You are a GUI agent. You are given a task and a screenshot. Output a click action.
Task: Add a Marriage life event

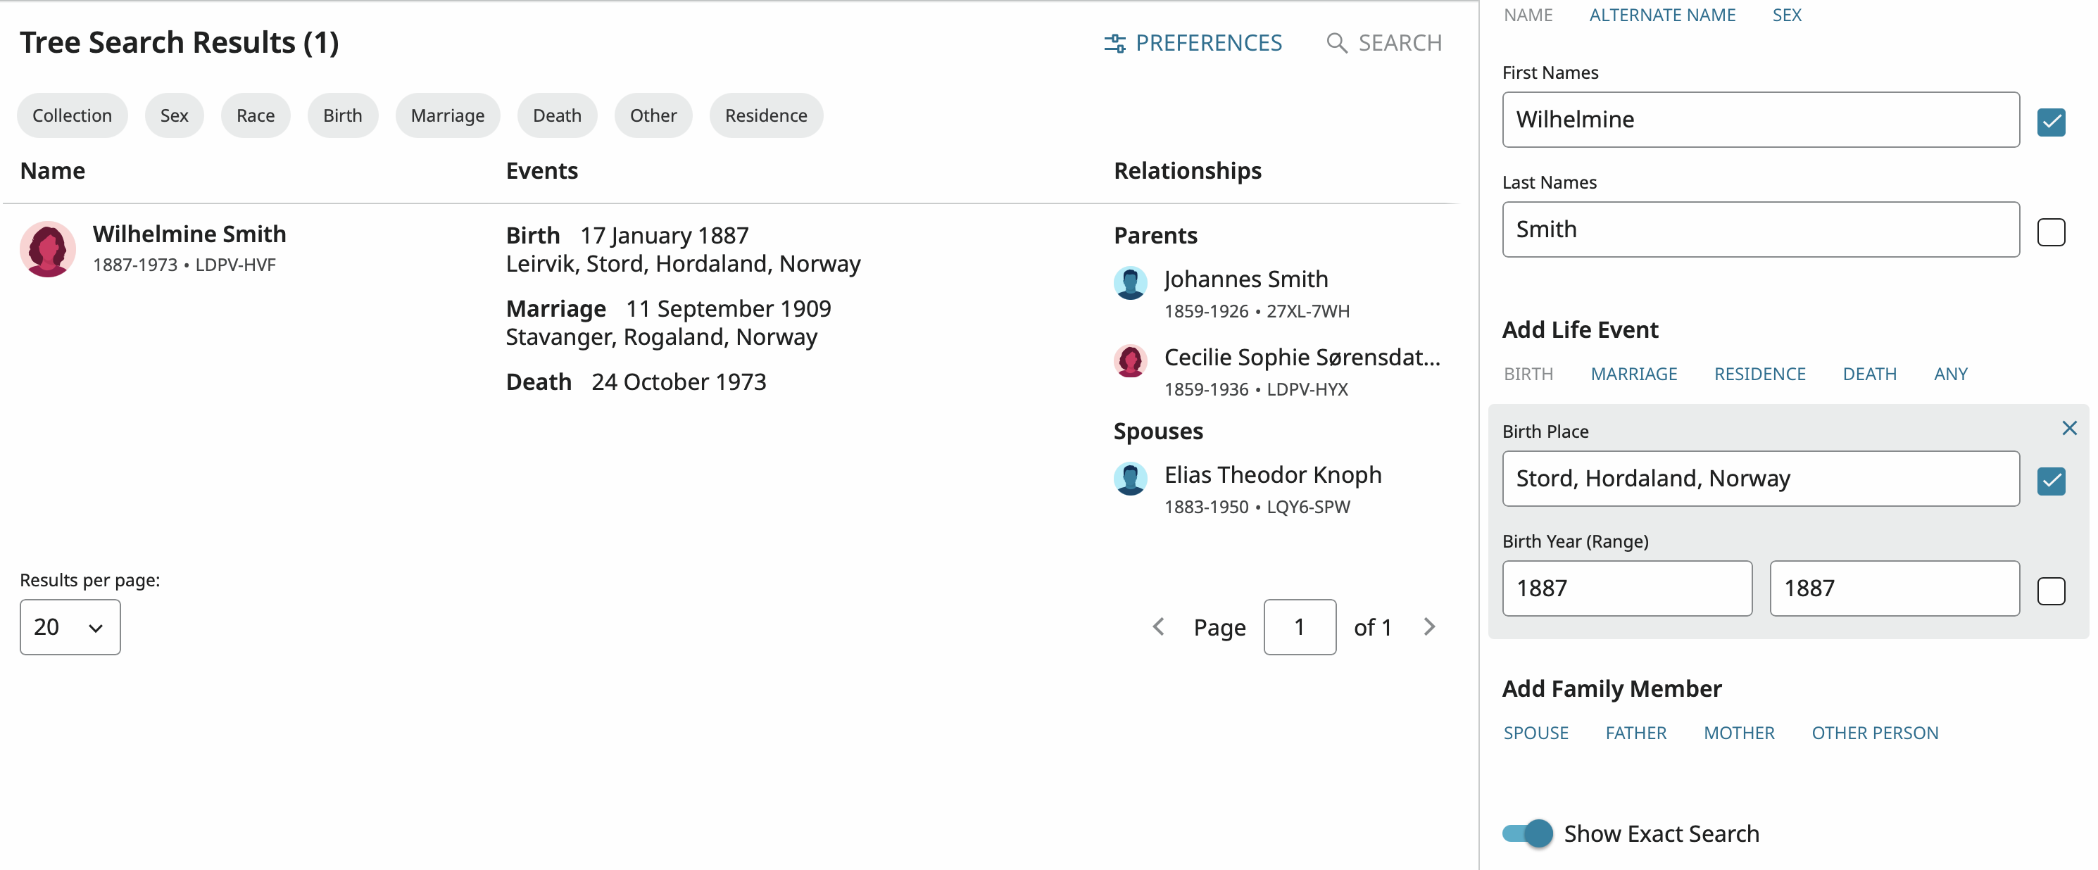click(1634, 374)
